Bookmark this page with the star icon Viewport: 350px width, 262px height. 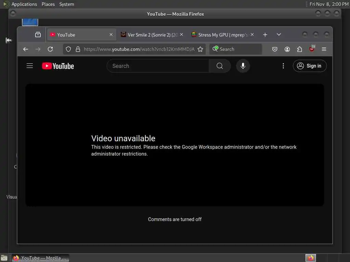(x=200, y=49)
